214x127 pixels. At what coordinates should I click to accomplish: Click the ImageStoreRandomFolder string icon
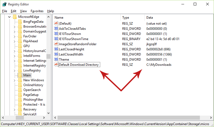coord(56,44)
